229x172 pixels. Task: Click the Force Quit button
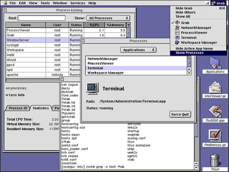tap(180, 114)
